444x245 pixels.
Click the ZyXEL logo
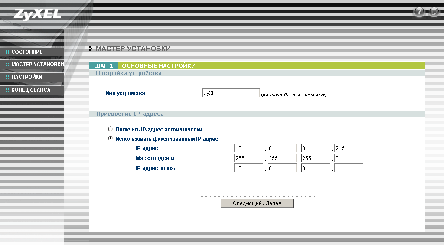(37, 14)
